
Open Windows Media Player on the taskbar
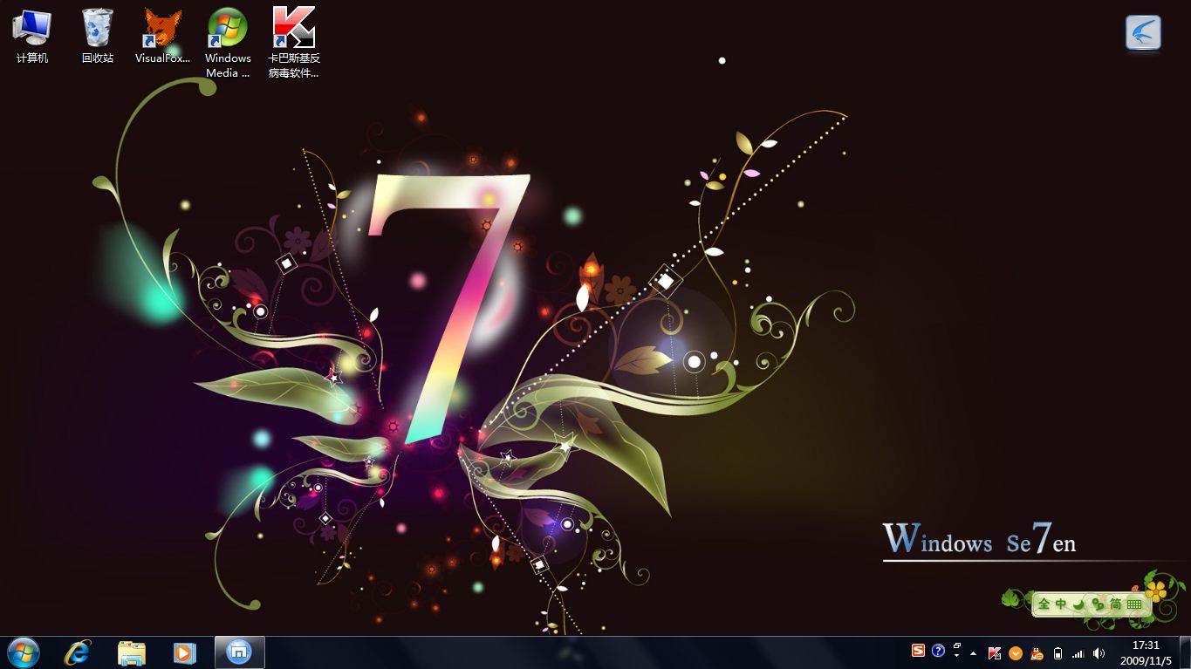(x=185, y=652)
